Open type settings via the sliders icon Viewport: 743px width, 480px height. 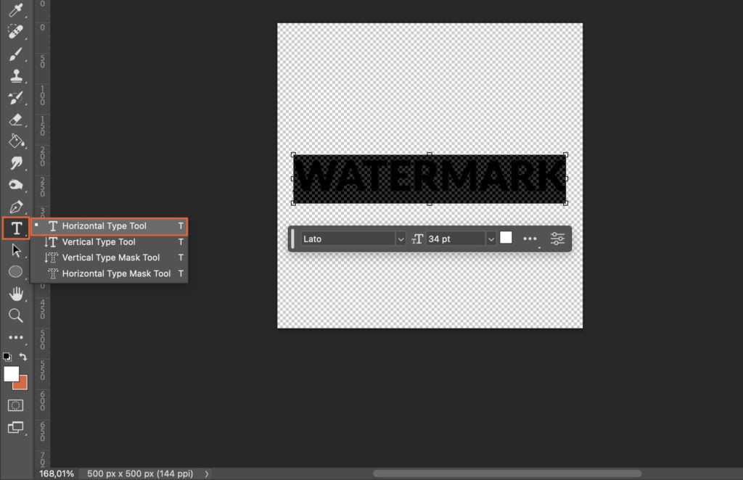(557, 239)
